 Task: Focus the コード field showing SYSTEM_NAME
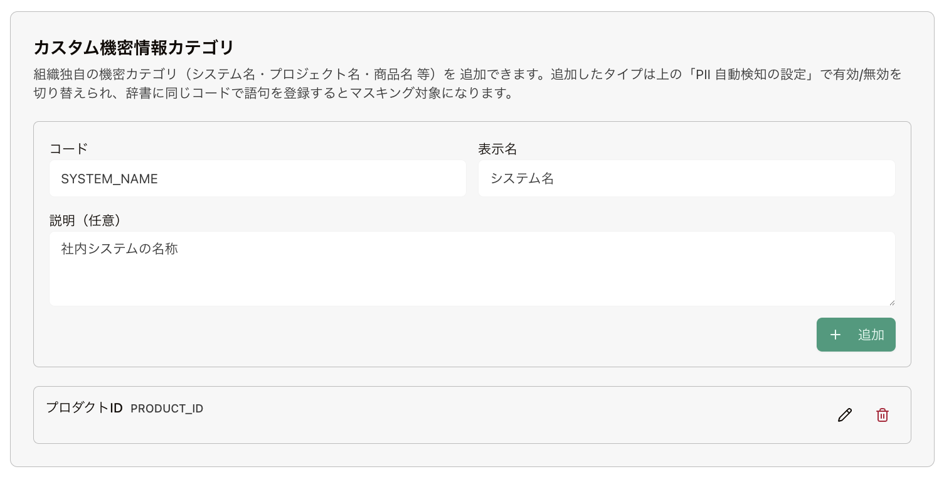(x=257, y=178)
